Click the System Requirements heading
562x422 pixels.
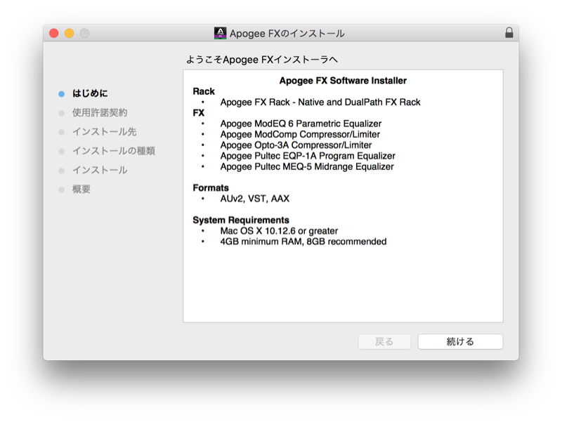pos(241,220)
